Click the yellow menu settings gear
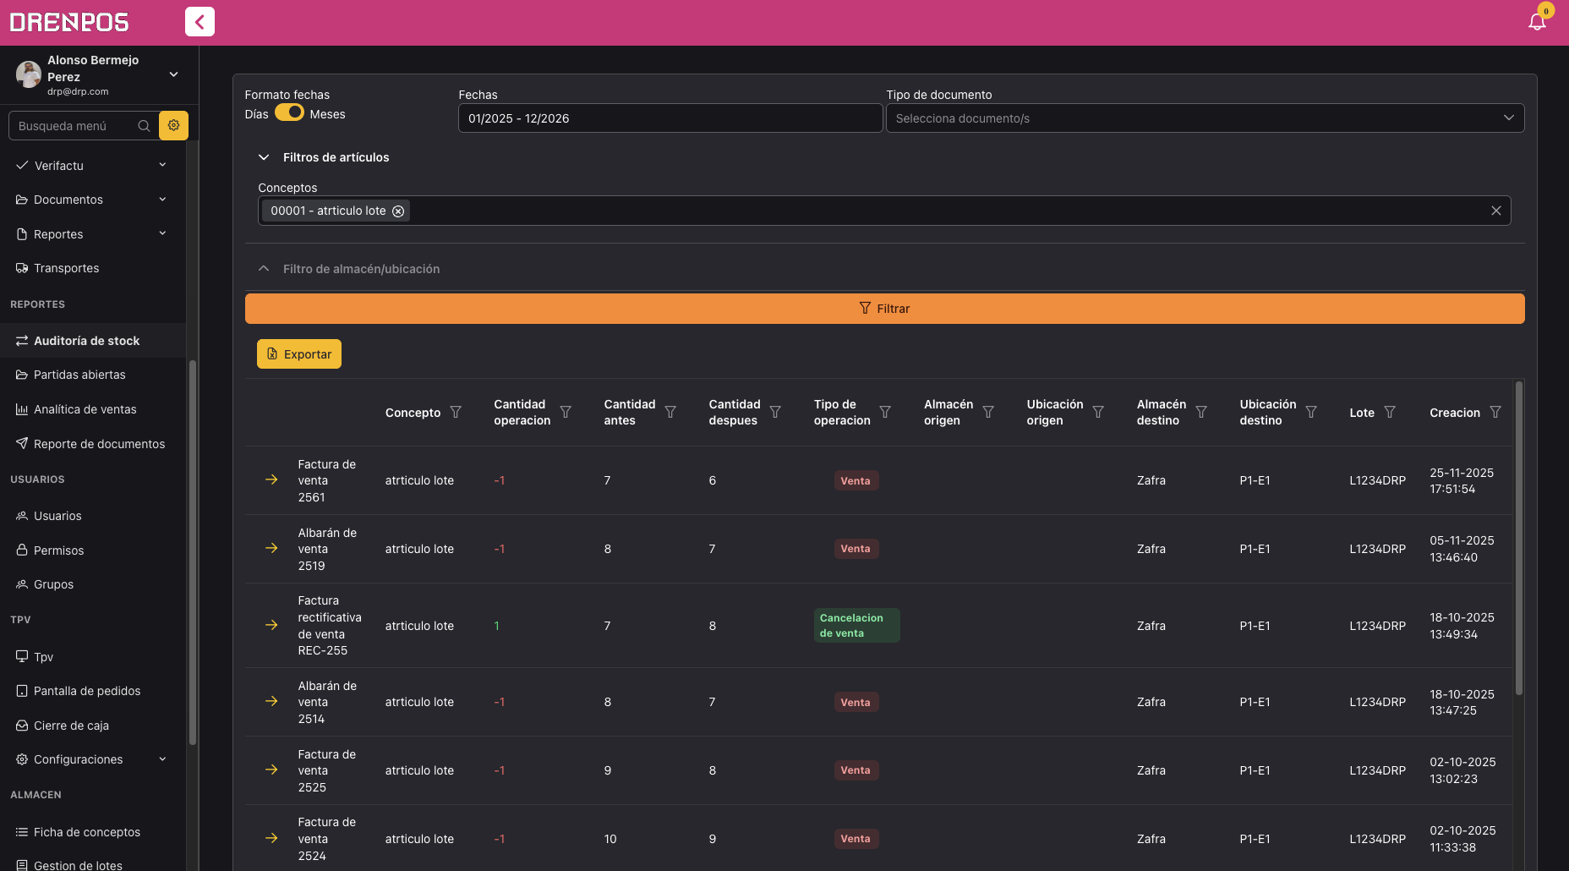The width and height of the screenshot is (1569, 871). [x=173, y=125]
